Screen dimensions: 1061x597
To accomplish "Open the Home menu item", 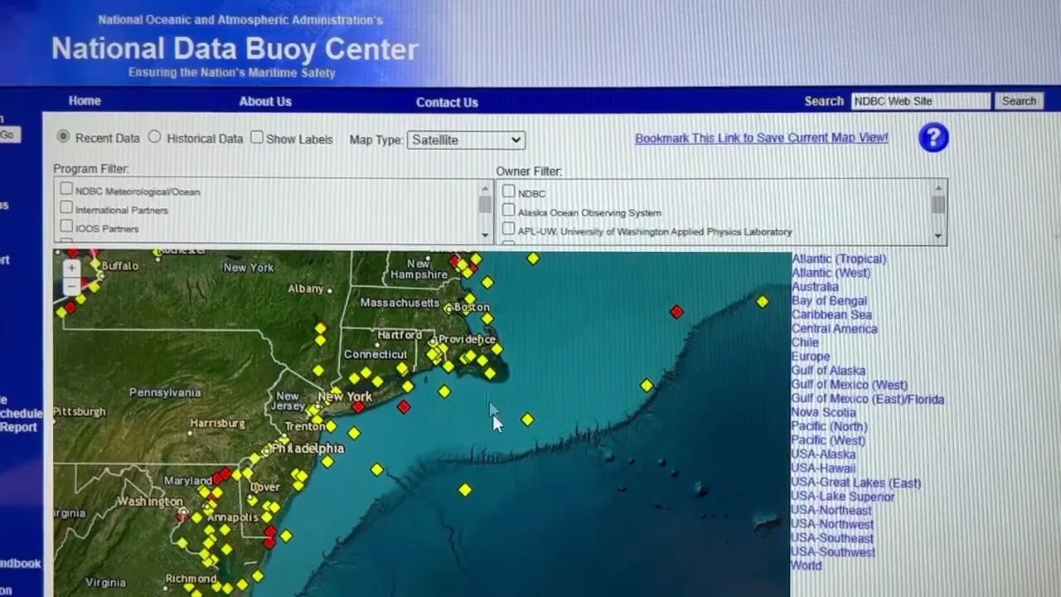I will click(85, 101).
